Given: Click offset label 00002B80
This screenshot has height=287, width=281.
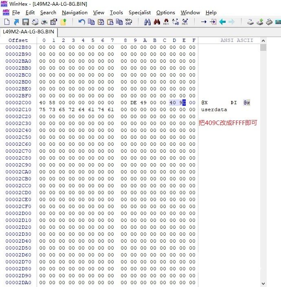Looking at the screenshot, I should tap(18, 47).
